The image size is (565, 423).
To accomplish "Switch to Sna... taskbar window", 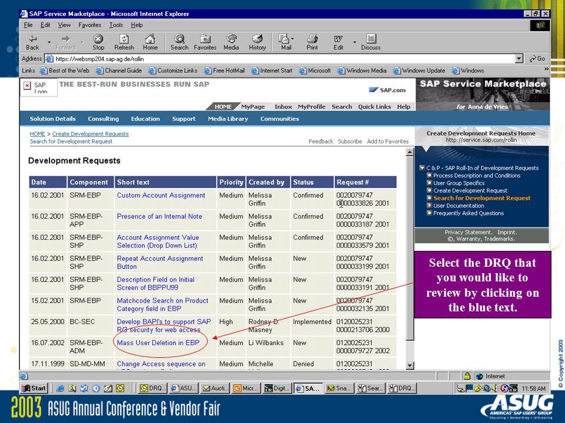I will (x=339, y=388).
